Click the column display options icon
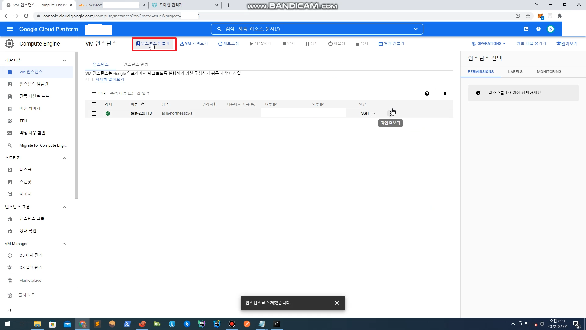The width and height of the screenshot is (586, 330). pos(444,94)
